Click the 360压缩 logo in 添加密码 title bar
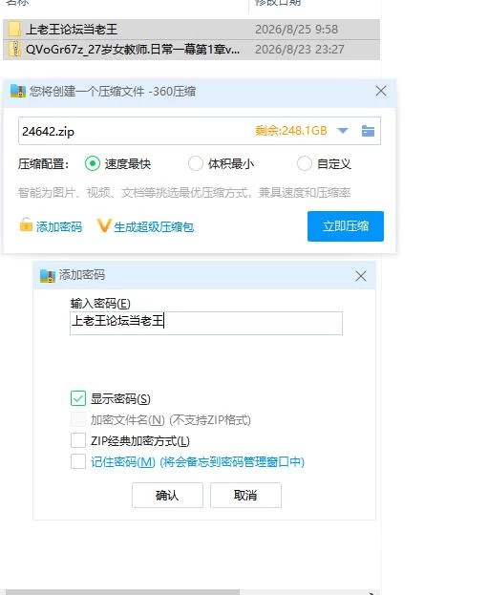The image size is (488, 595). tap(48, 275)
